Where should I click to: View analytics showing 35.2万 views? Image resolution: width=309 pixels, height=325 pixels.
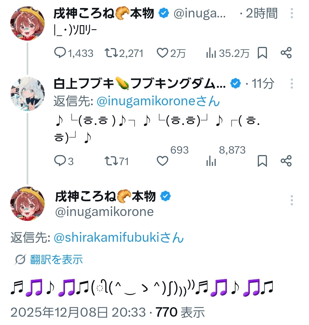tap(211, 53)
